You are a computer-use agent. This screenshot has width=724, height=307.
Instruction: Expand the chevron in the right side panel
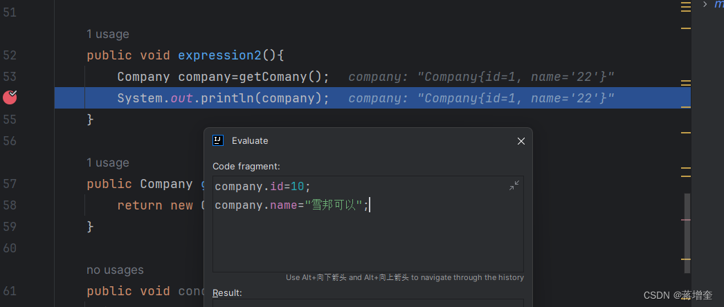[x=705, y=4]
